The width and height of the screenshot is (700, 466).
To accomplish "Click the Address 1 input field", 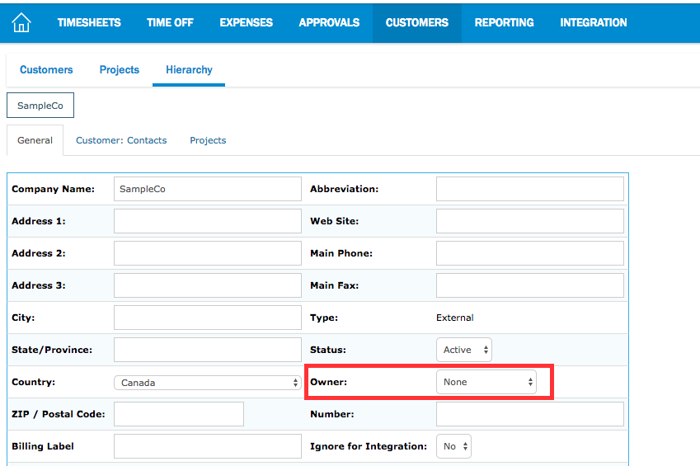I will (x=208, y=221).
